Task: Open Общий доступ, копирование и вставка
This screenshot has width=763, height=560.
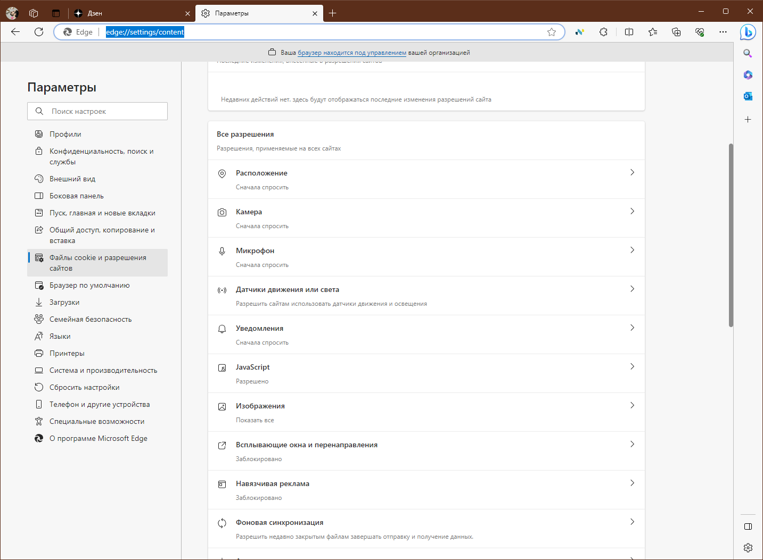Action: pos(97,235)
